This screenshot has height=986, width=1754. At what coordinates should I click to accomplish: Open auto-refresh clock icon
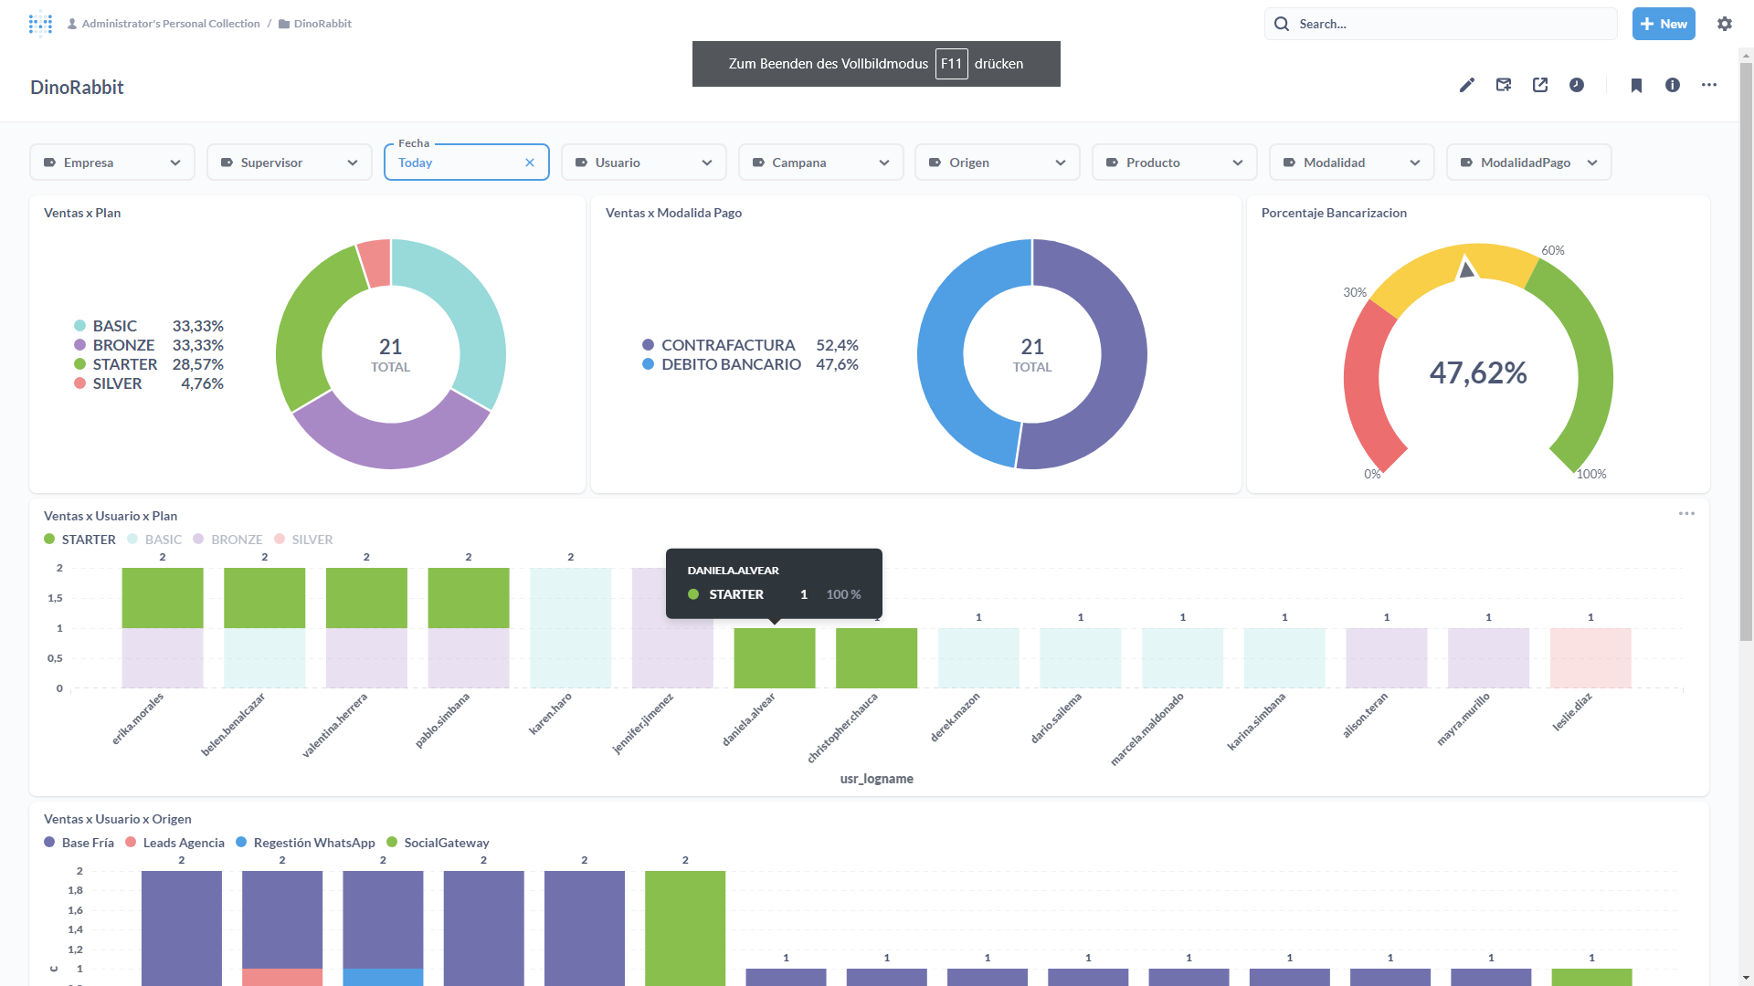click(1577, 85)
